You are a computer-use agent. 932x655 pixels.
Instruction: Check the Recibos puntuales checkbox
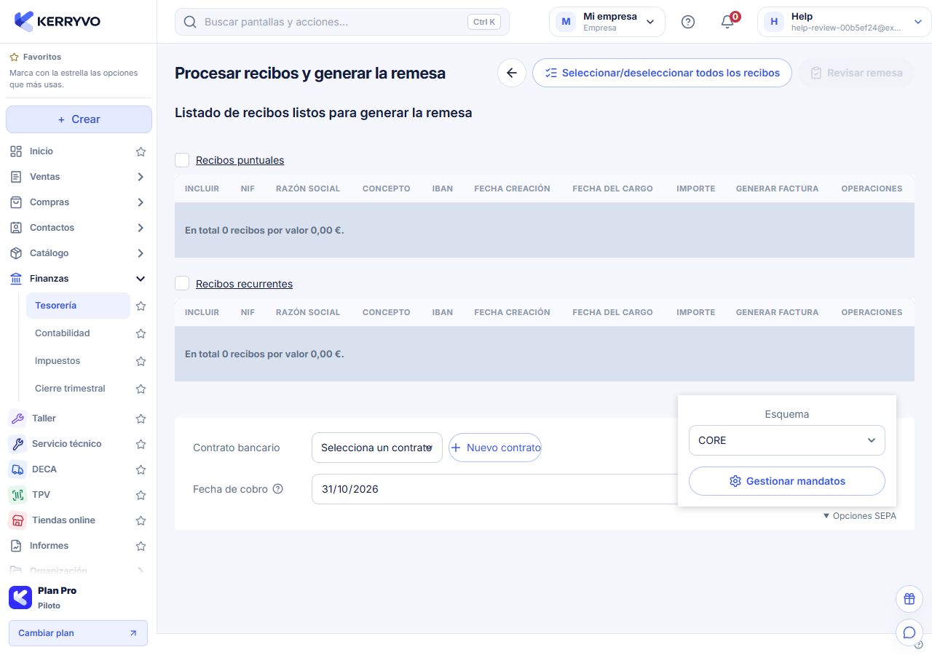coord(182,160)
